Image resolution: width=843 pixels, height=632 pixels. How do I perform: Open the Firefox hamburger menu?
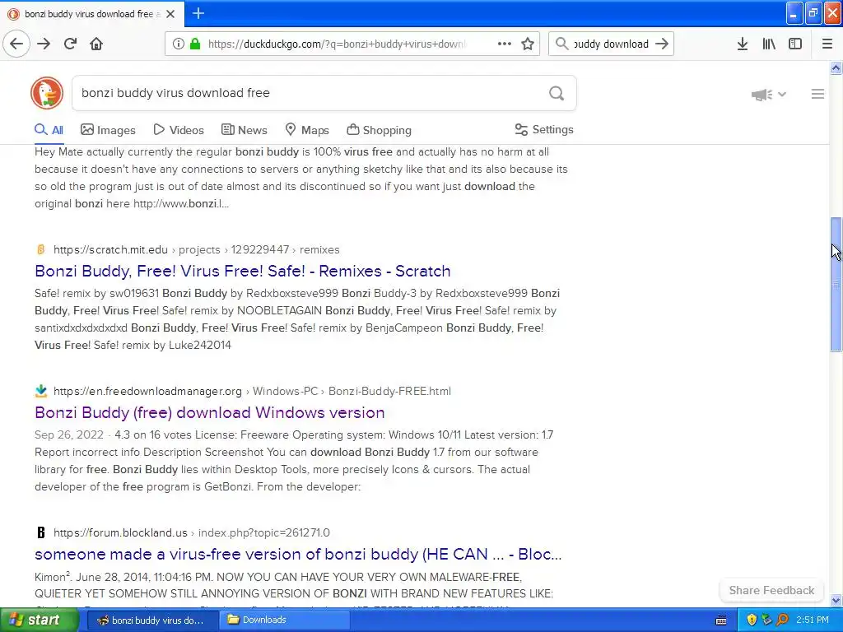point(827,44)
